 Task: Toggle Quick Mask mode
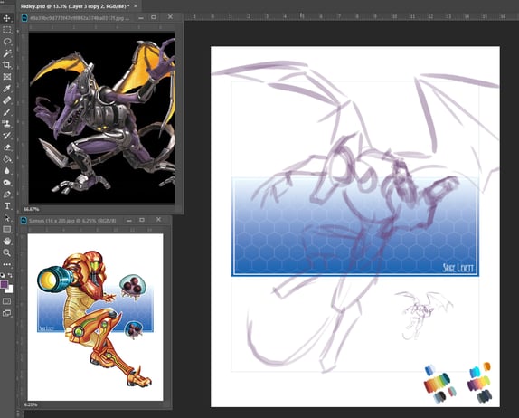pos(6,301)
